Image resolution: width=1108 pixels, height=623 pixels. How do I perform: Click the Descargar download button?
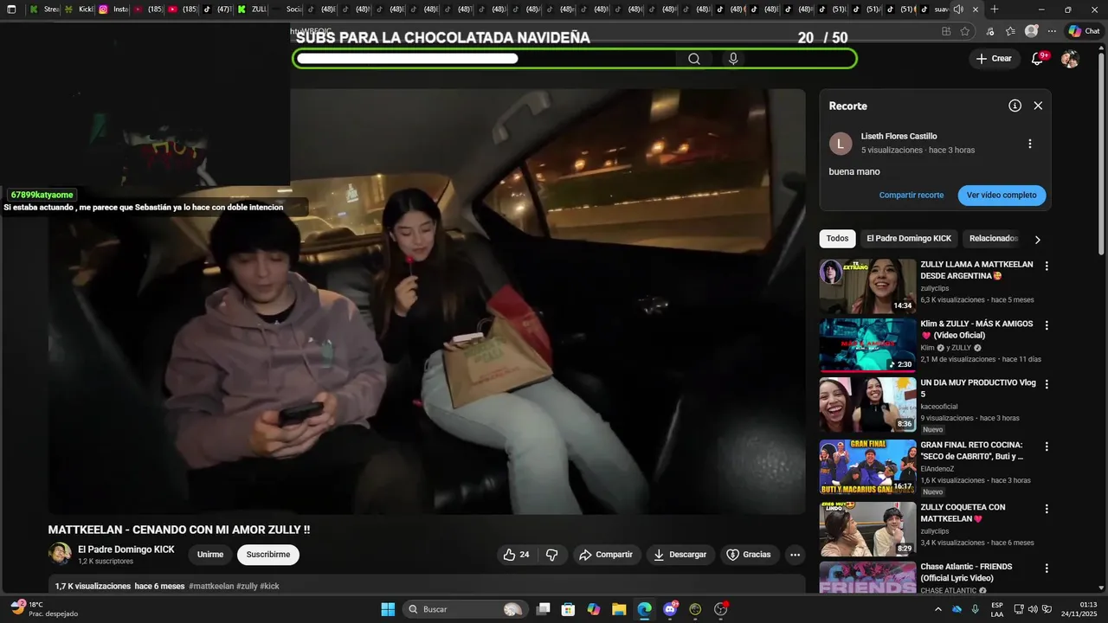(x=680, y=555)
